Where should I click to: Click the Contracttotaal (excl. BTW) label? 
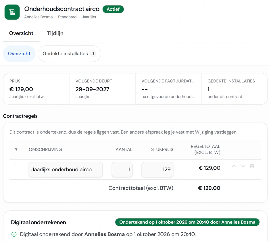(141, 188)
